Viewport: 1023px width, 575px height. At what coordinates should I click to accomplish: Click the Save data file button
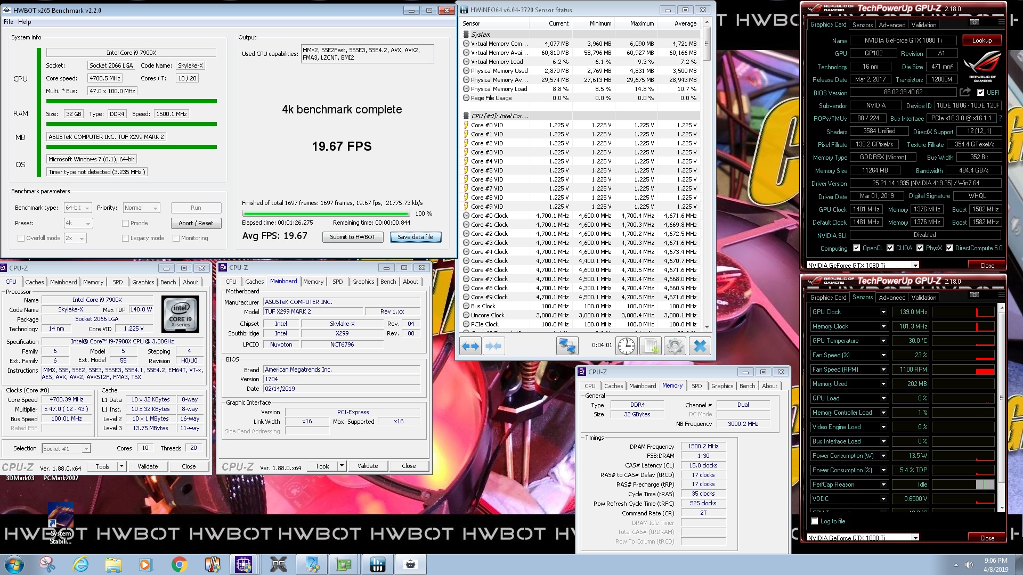(415, 237)
